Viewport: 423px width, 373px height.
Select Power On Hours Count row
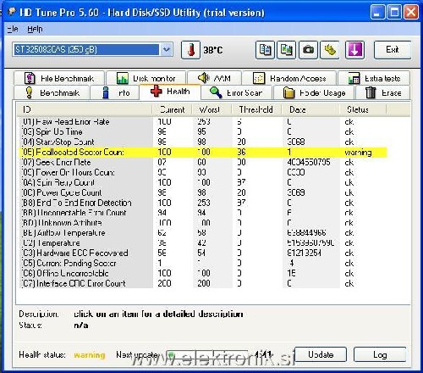click(204, 172)
